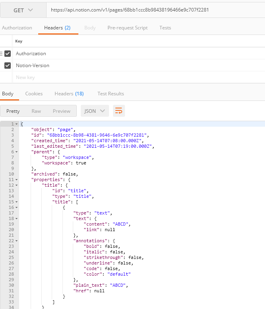Viewport: 265px width, 309px height.
Task: Click the "68bb1ccc-8b98-4381-9646-6e9c707f2281" id value
Action: (97, 135)
